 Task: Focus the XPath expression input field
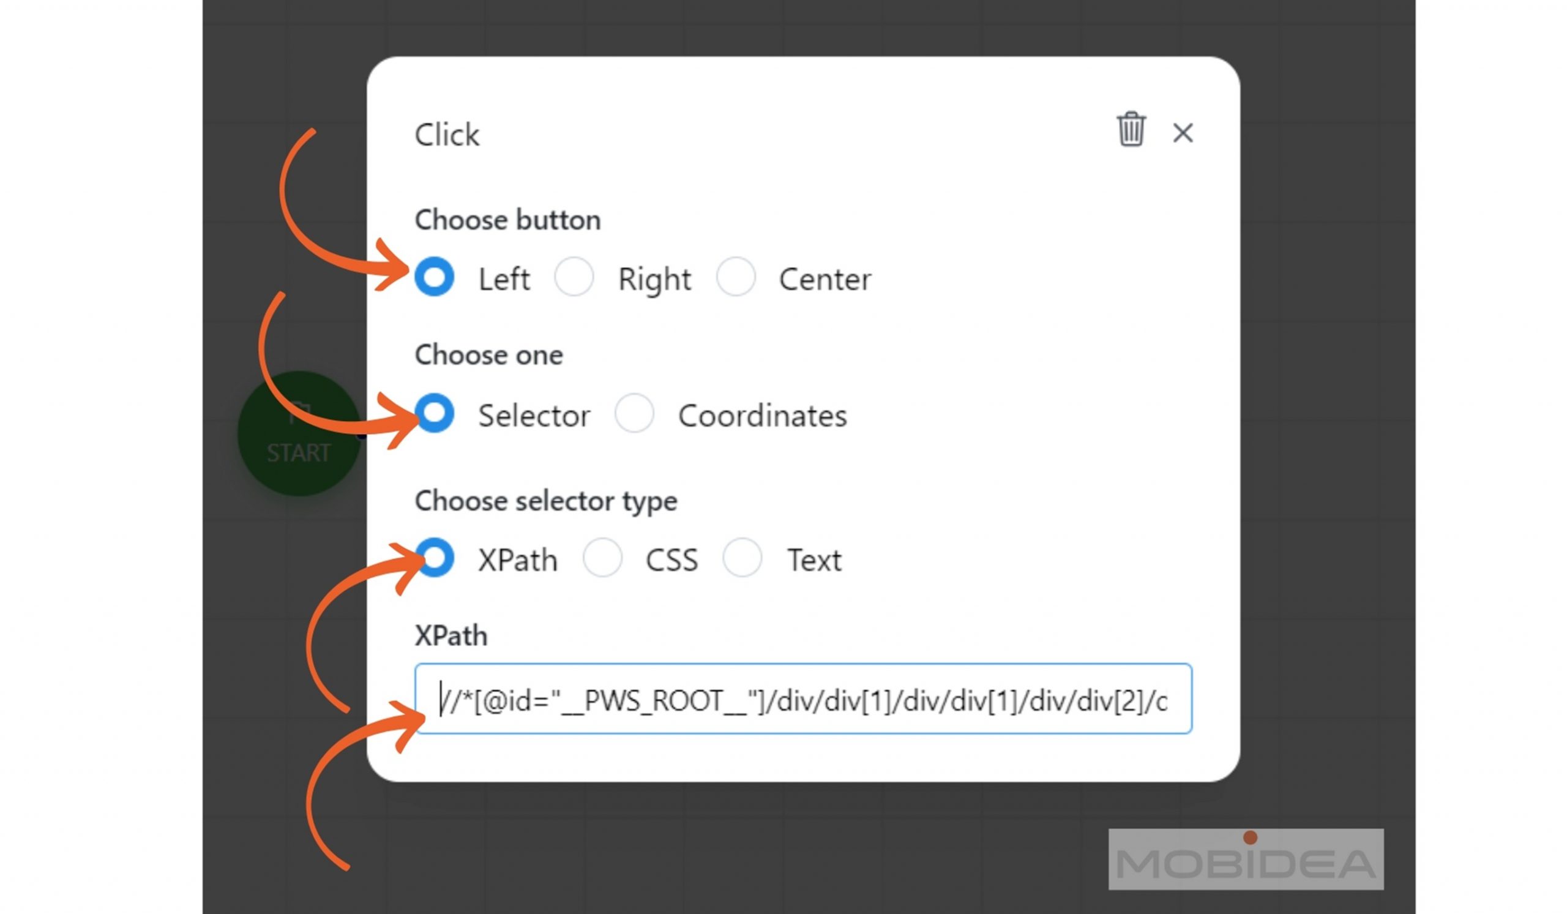pos(804,699)
